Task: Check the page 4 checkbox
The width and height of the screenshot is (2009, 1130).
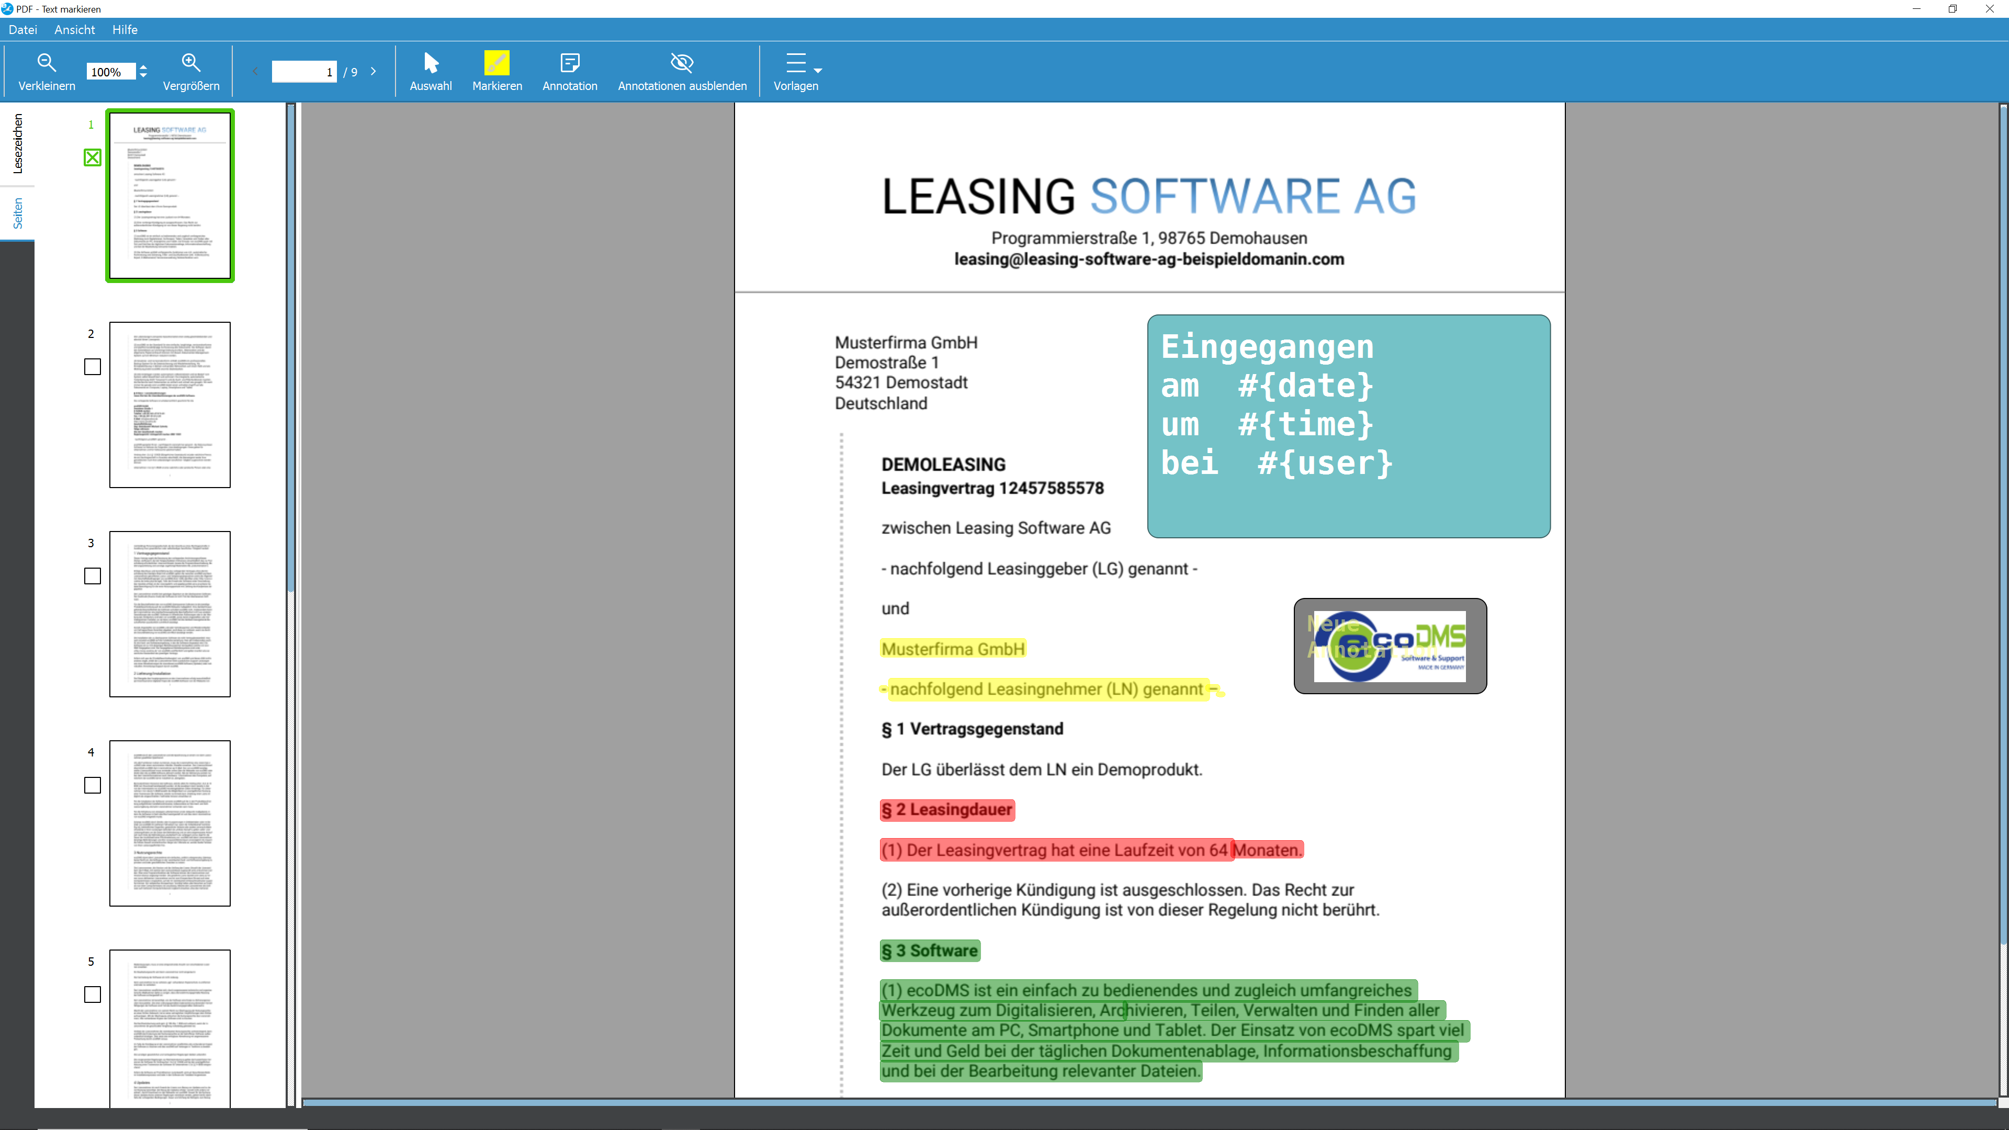Action: coord(92,785)
